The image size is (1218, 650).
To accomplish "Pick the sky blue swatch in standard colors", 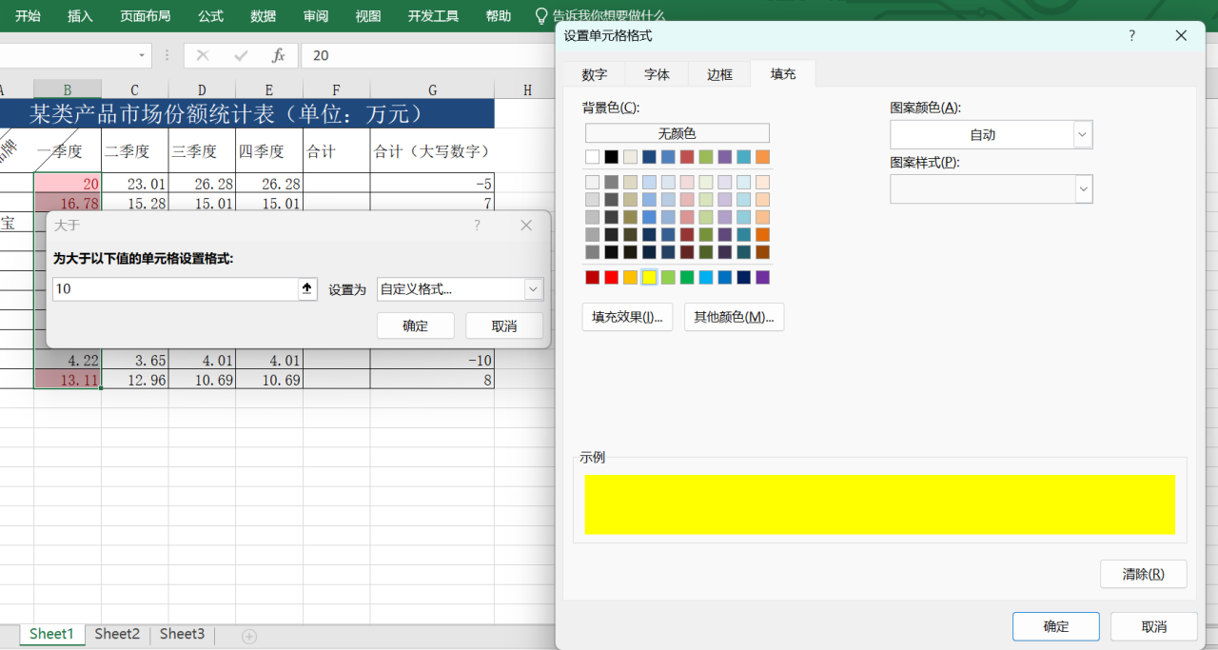I will point(706,277).
